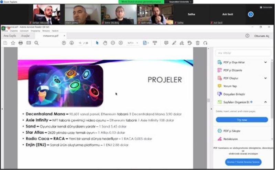The width and height of the screenshot is (275, 170).
Task: Click the page number input field
Action: point(80,43)
